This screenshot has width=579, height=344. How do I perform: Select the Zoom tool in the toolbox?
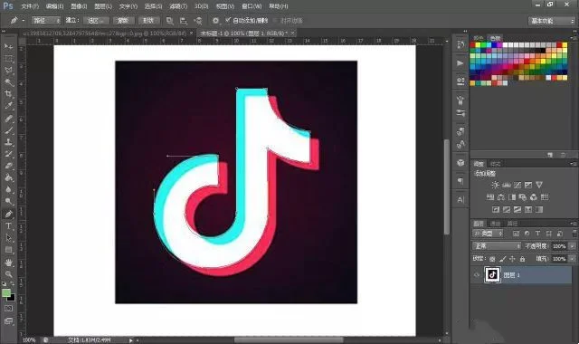(8, 274)
